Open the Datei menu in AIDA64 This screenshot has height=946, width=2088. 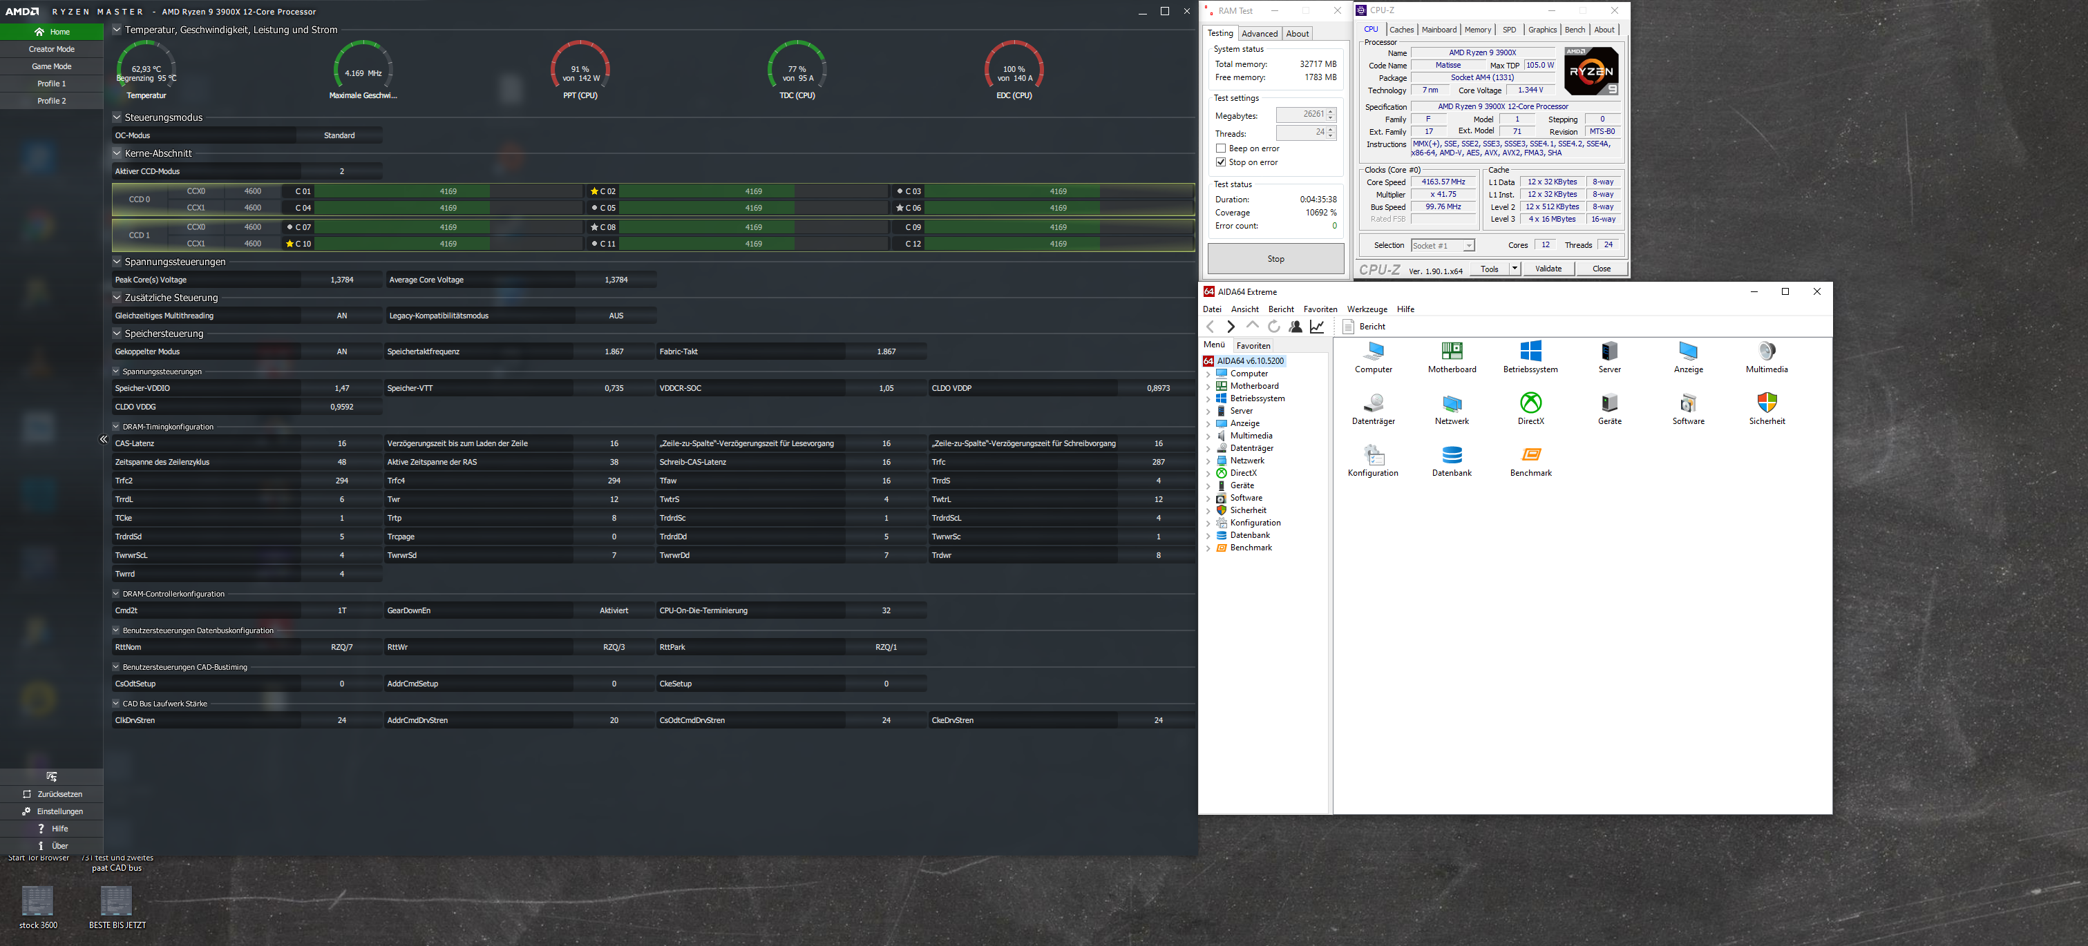click(x=1213, y=309)
